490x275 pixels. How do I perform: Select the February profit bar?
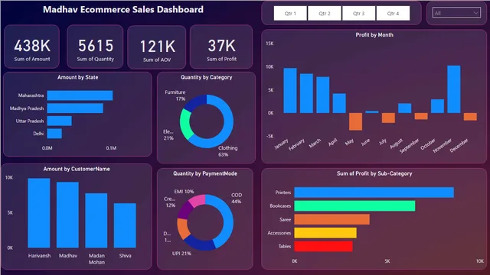(306, 93)
